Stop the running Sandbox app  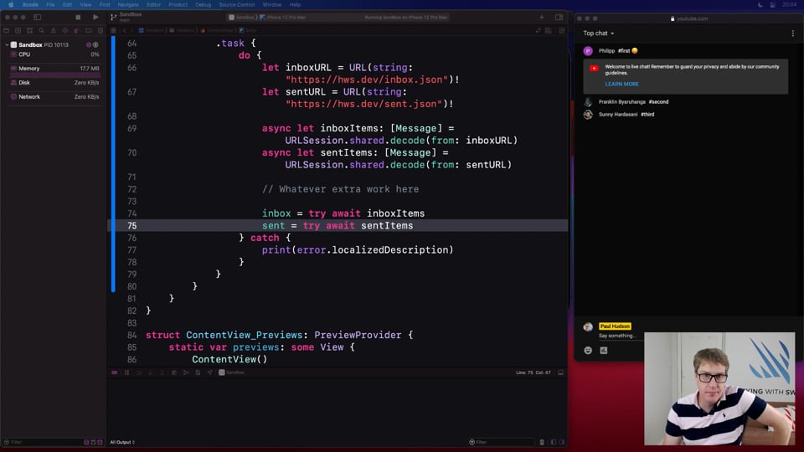click(78, 17)
